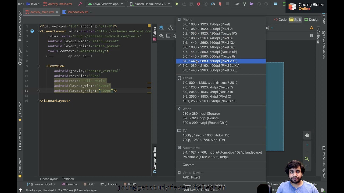
Task: Open the Xiaomi Redmi Note 7S device dropdown
Action: point(150,4)
